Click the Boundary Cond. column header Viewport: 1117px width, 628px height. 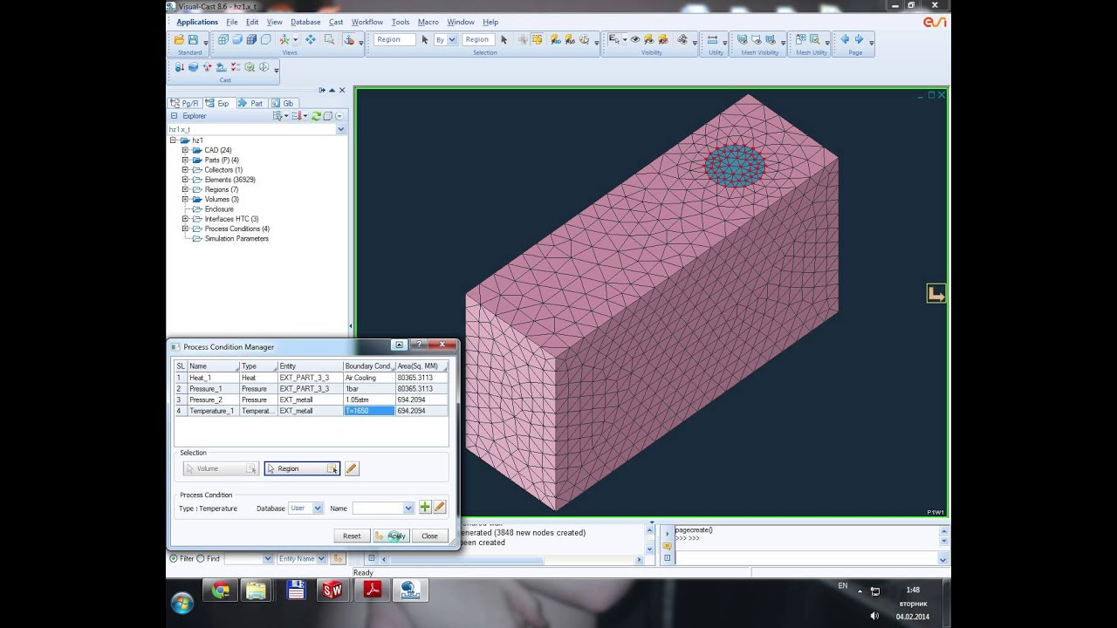click(369, 366)
